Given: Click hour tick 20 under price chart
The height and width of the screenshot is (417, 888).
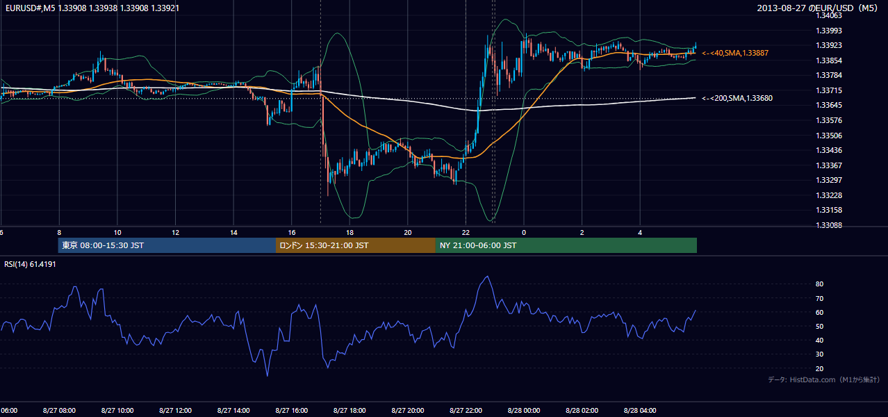Looking at the screenshot, I should [x=408, y=232].
